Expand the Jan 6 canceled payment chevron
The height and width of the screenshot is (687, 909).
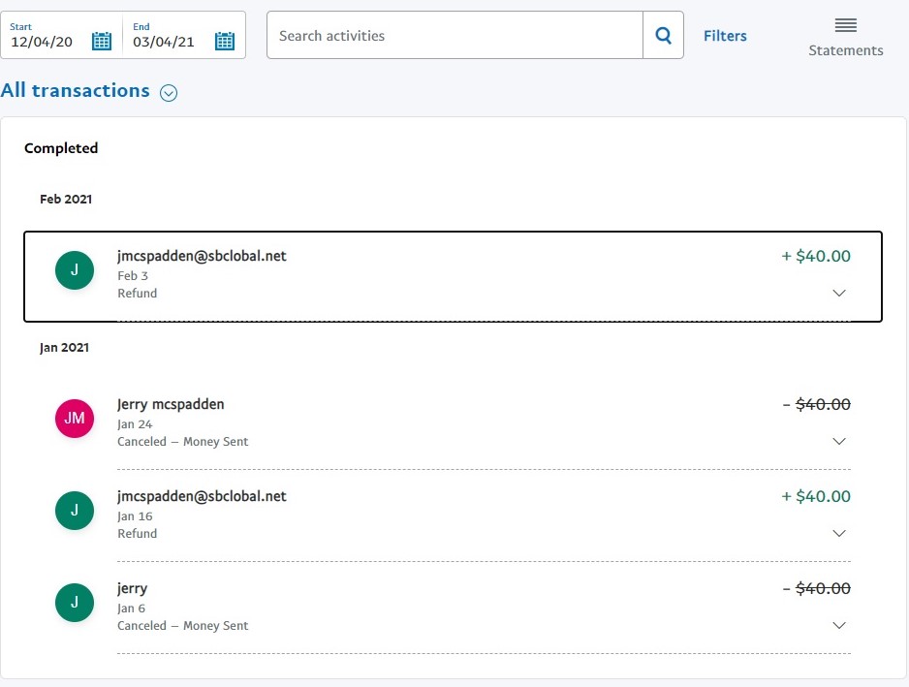(839, 625)
